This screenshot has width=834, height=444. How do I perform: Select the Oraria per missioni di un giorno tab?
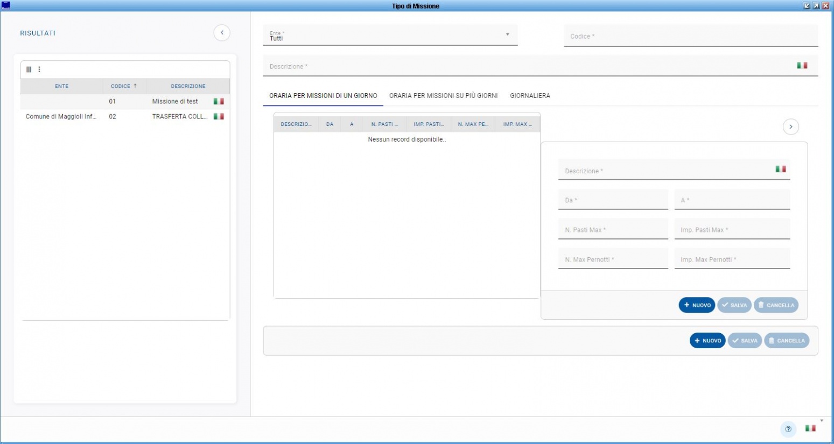[323, 96]
